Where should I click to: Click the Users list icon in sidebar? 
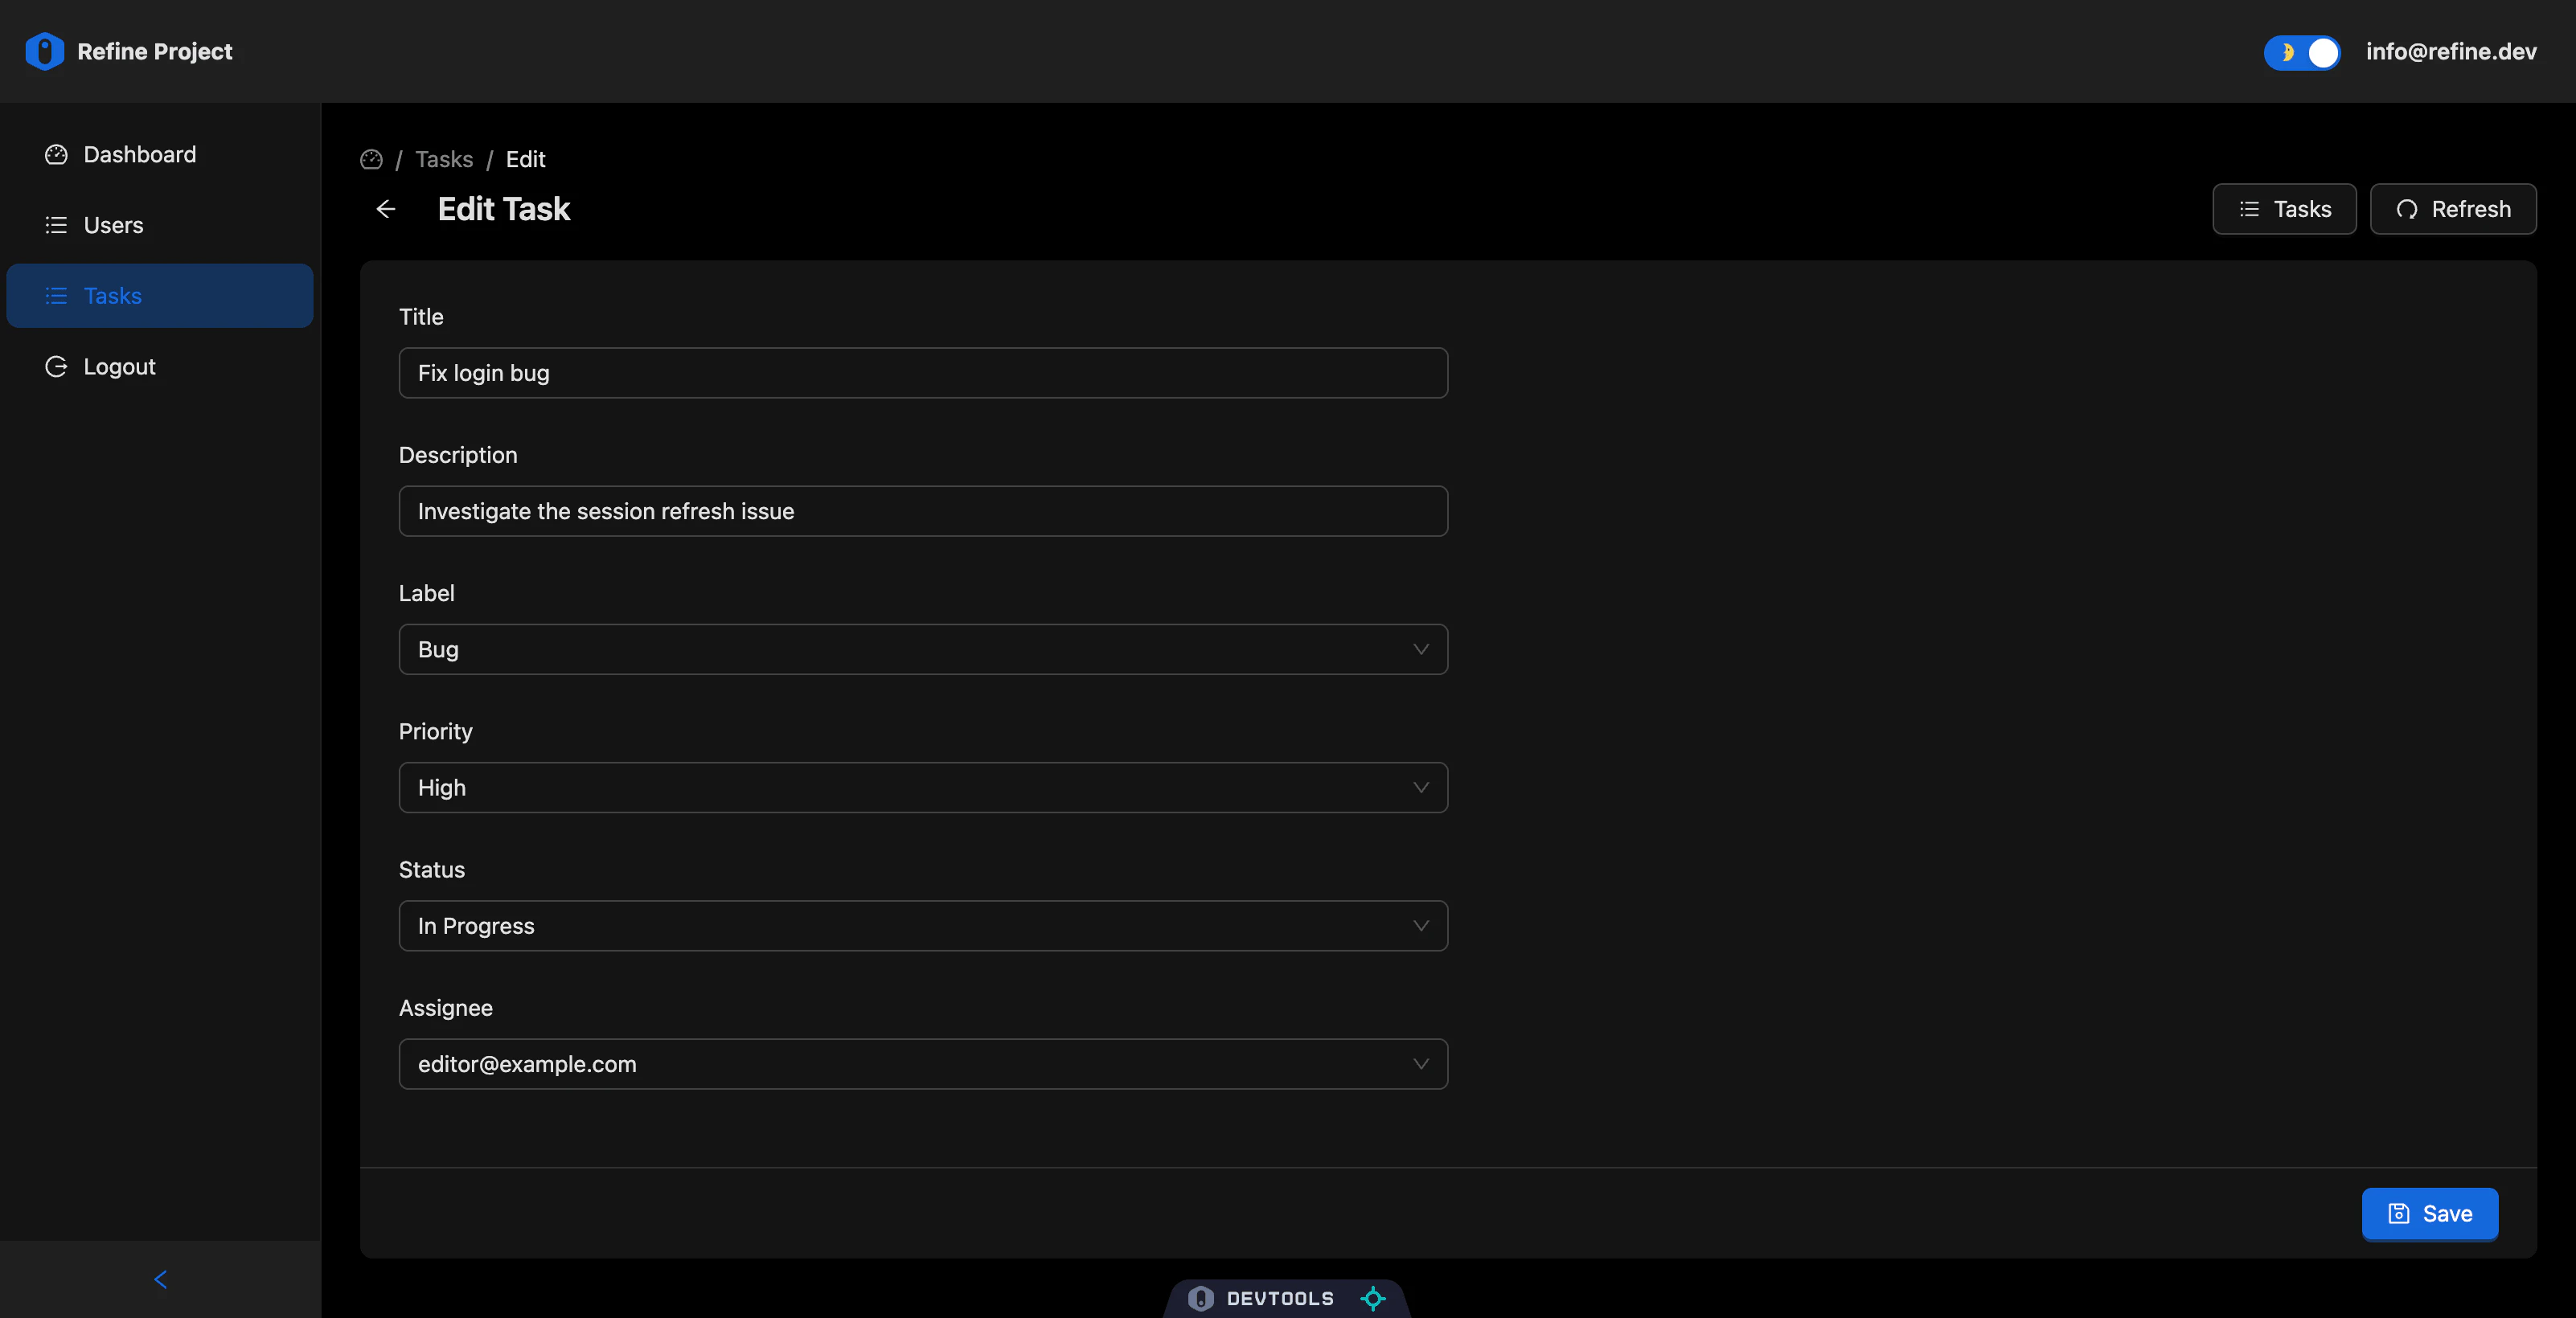[x=56, y=225]
